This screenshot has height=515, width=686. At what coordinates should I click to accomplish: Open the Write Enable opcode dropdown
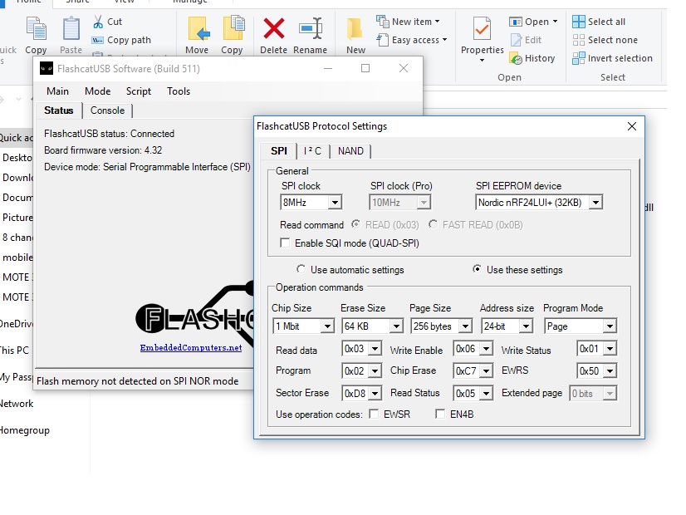click(x=486, y=349)
